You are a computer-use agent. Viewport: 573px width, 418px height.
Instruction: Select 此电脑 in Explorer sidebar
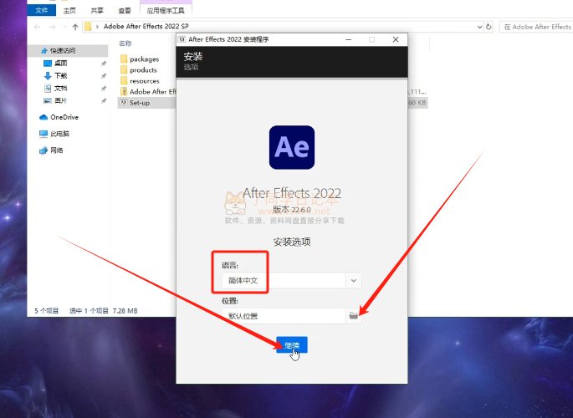60,134
